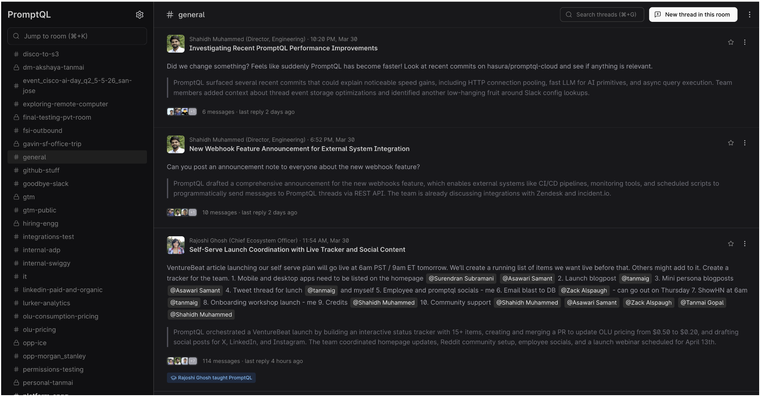Click the @Zack Alspaugh mention after Email blast
The height and width of the screenshot is (397, 761).
584,290
